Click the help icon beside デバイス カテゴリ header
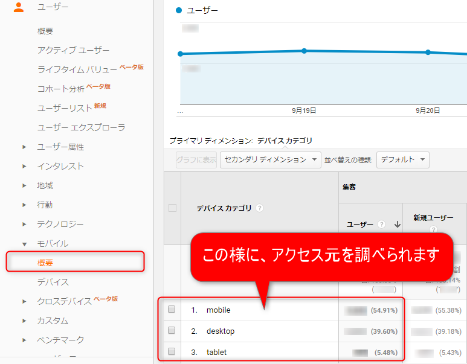The width and height of the screenshot is (467, 364). pyautogui.click(x=259, y=208)
